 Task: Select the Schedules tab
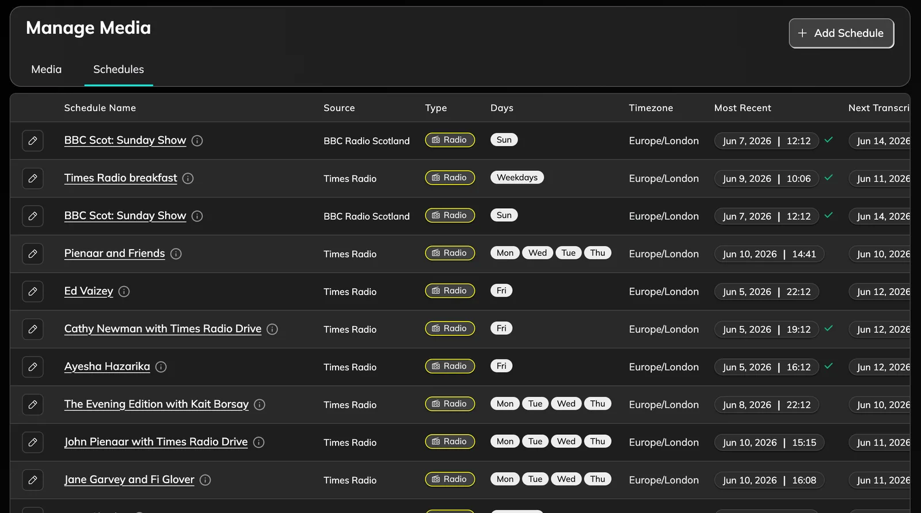(119, 70)
